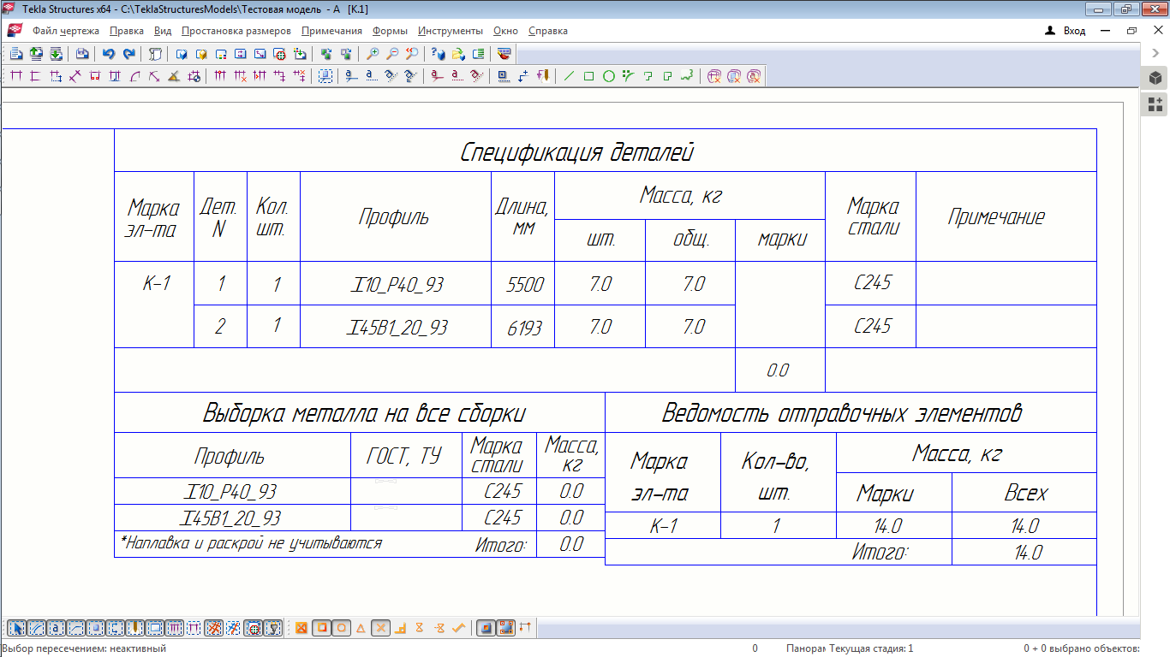The width and height of the screenshot is (1170, 657).
Task: Select the green line drawing tool
Action: click(x=570, y=76)
